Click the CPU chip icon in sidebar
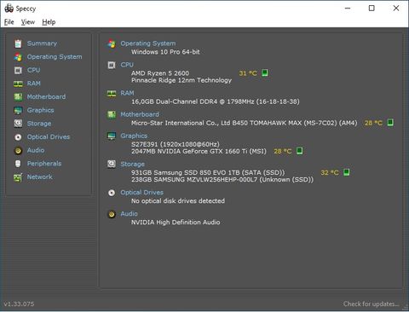 [18, 70]
